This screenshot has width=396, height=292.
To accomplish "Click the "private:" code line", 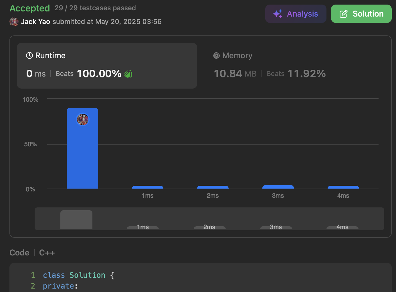I will 60,286.
